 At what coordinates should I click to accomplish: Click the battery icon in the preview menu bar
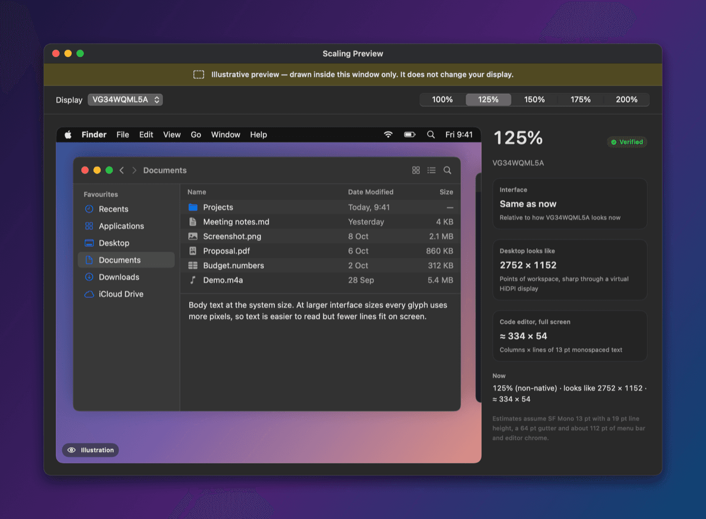410,134
